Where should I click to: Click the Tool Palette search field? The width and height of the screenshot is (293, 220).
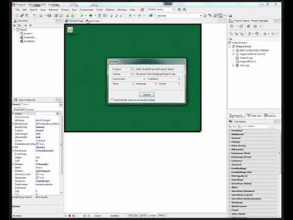click(256, 126)
